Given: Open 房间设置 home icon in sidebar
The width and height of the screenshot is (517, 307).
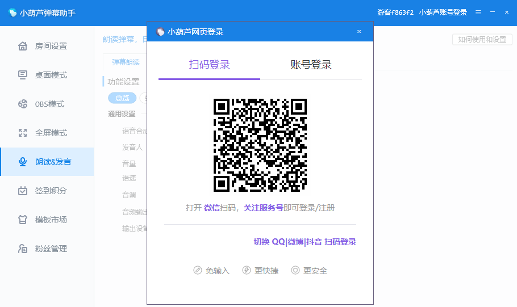Looking at the screenshot, I should (x=22, y=46).
